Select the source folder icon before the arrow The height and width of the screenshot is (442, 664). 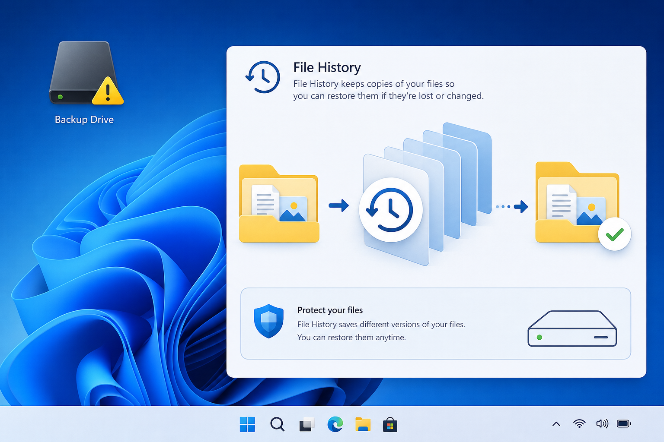coord(279,203)
